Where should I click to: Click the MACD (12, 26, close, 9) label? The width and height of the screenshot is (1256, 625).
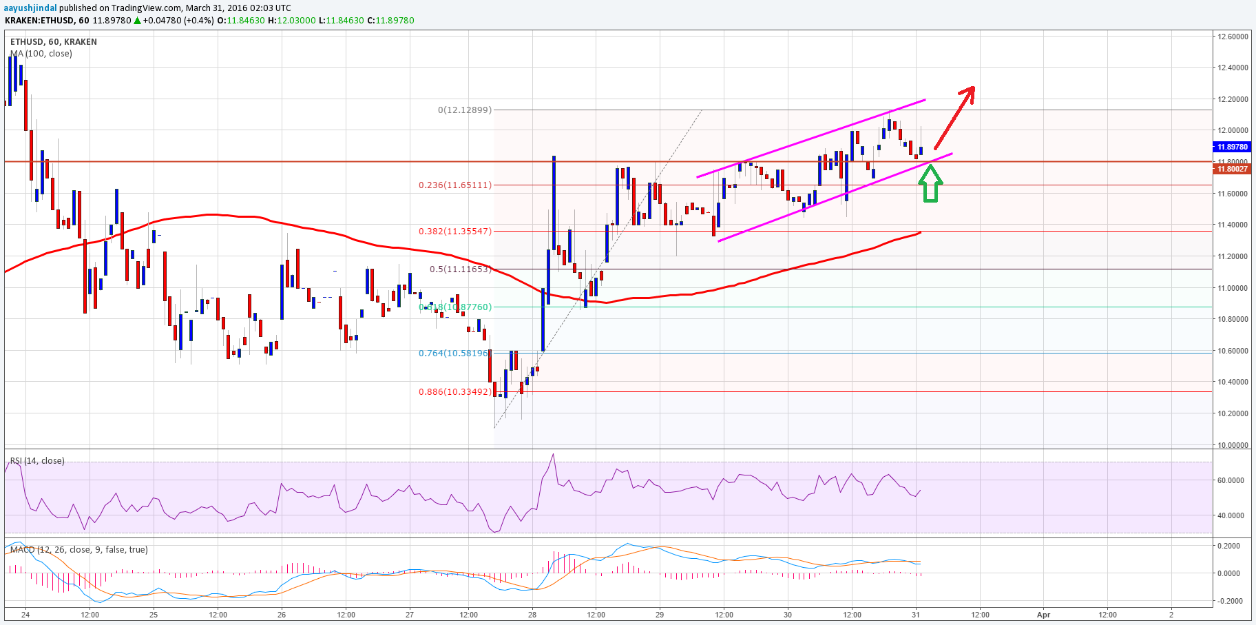point(79,549)
